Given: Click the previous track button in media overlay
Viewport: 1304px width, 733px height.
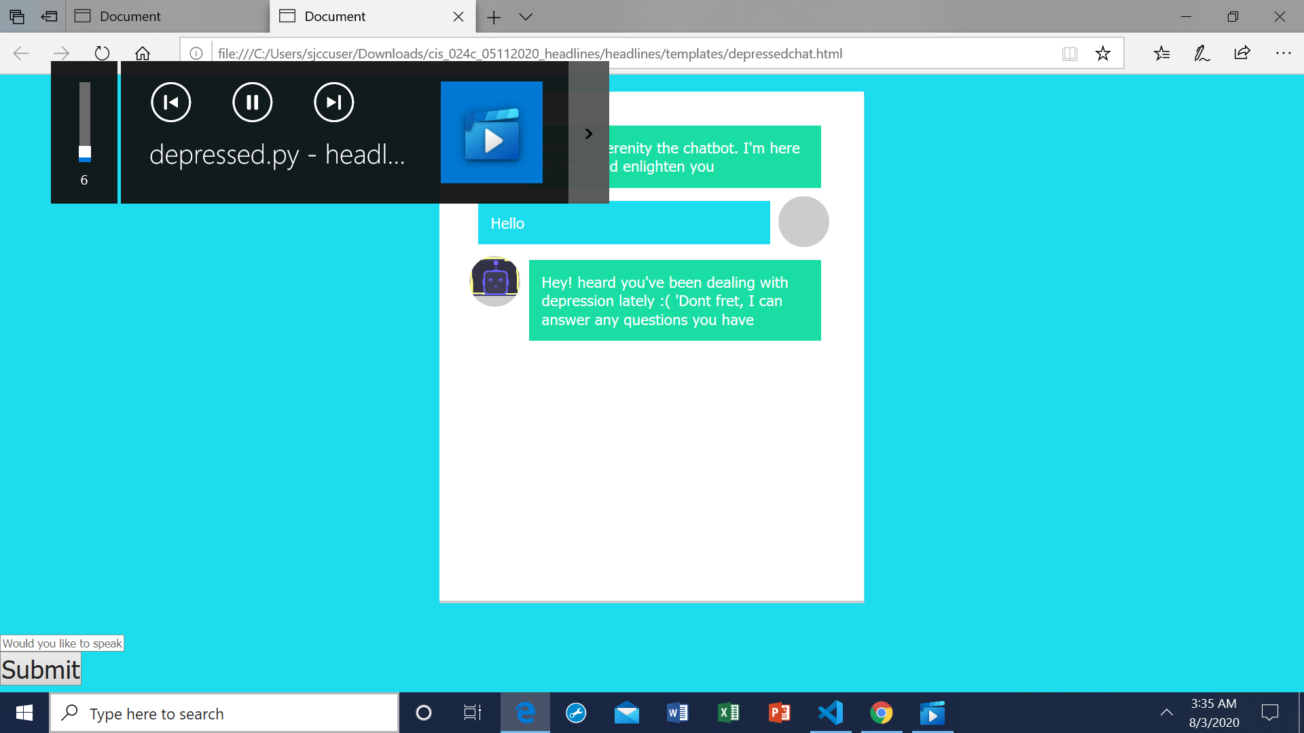Looking at the screenshot, I should coord(170,102).
